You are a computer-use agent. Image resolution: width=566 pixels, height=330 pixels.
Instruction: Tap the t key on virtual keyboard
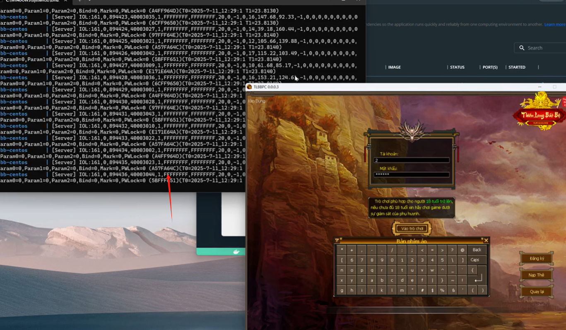pyautogui.click(x=402, y=270)
